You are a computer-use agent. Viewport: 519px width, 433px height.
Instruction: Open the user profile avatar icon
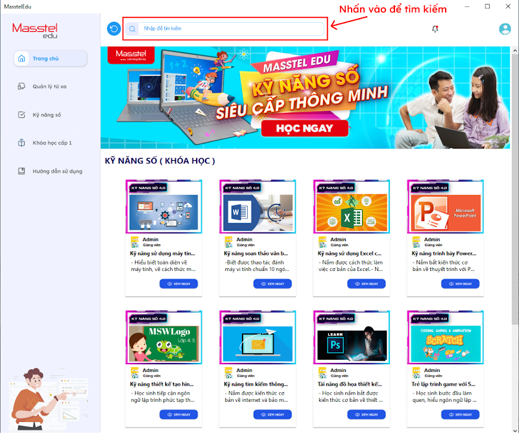coord(505,29)
